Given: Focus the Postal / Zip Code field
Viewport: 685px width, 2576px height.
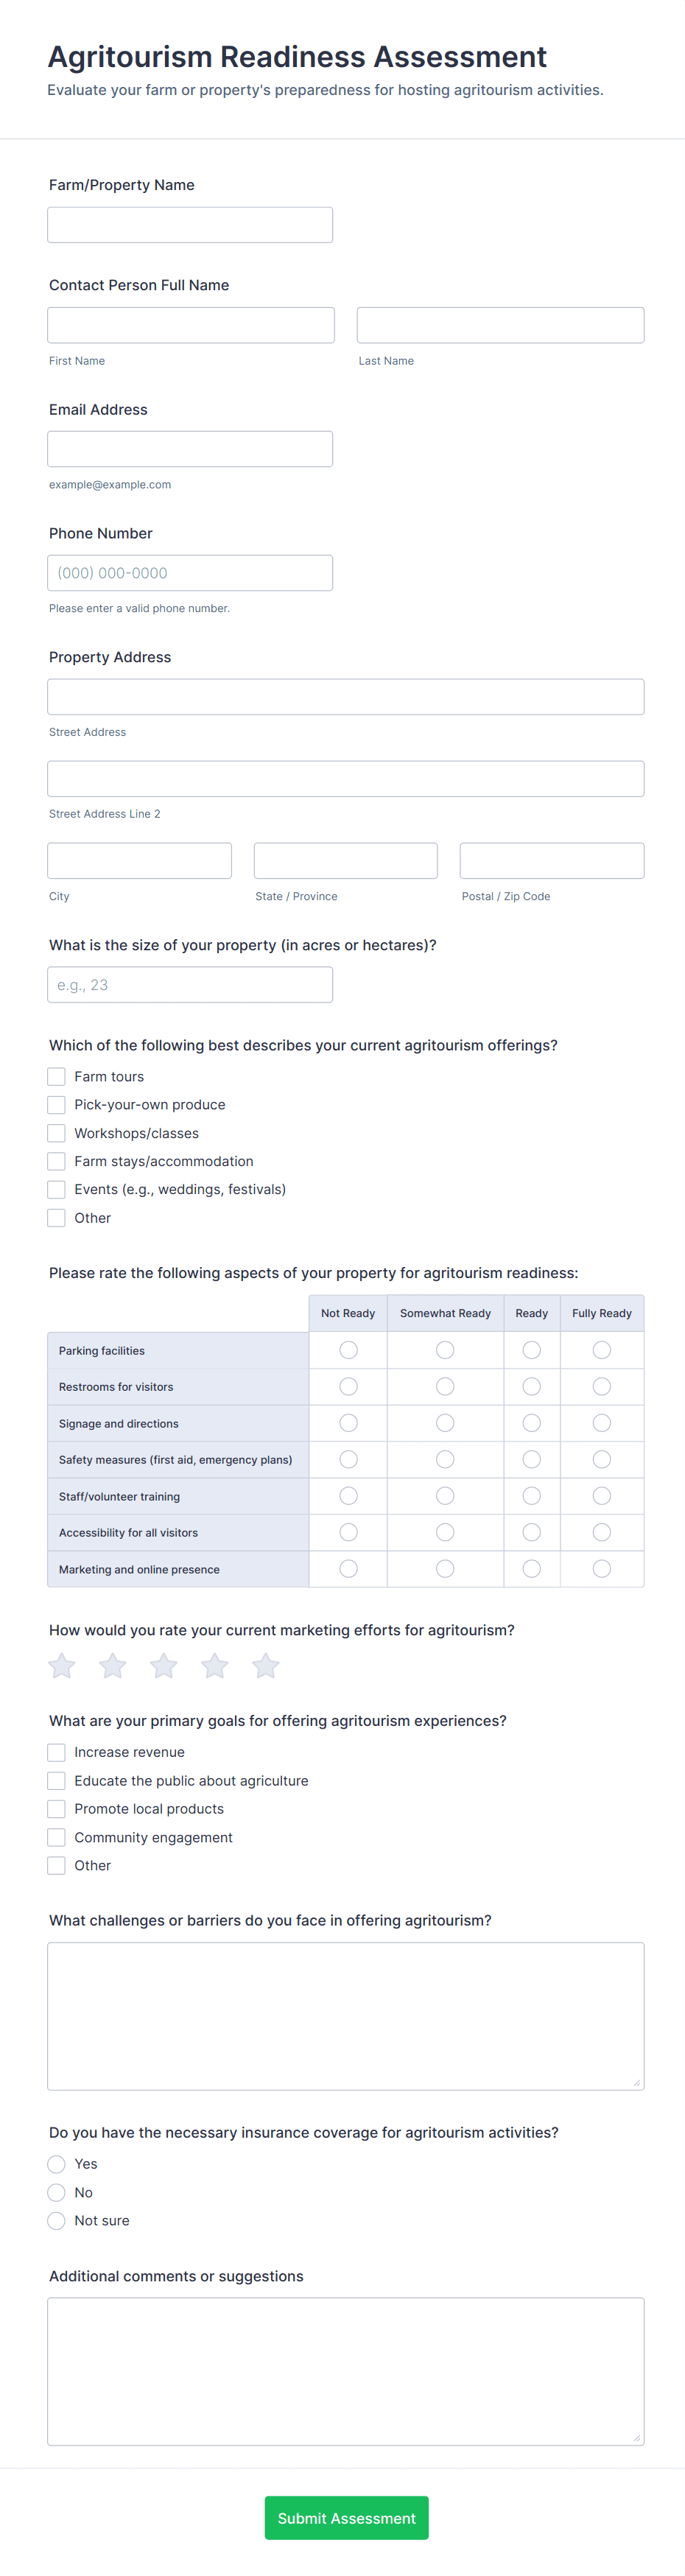Looking at the screenshot, I should [552, 861].
